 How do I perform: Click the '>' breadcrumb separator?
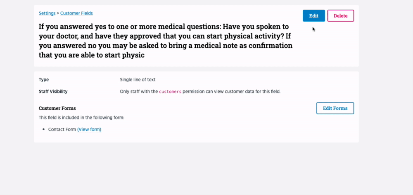tap(58, 13)
